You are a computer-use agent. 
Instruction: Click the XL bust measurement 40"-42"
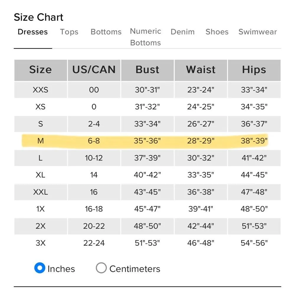[x=147, y=175]
